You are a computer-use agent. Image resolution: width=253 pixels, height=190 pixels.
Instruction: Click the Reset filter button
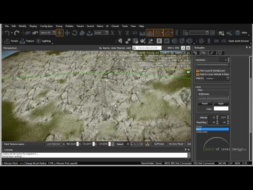[x=205, y=103]
